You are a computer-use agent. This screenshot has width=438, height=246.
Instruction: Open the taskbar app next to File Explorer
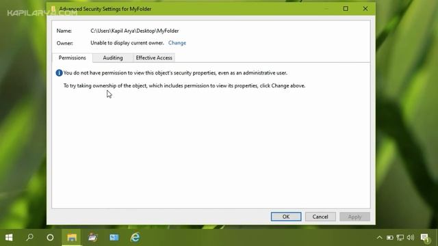click(x=93, y=237)
